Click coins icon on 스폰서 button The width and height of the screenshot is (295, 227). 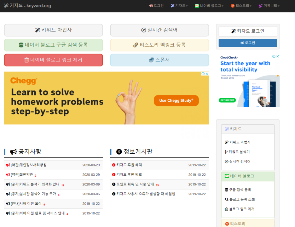tap(152, 60)
